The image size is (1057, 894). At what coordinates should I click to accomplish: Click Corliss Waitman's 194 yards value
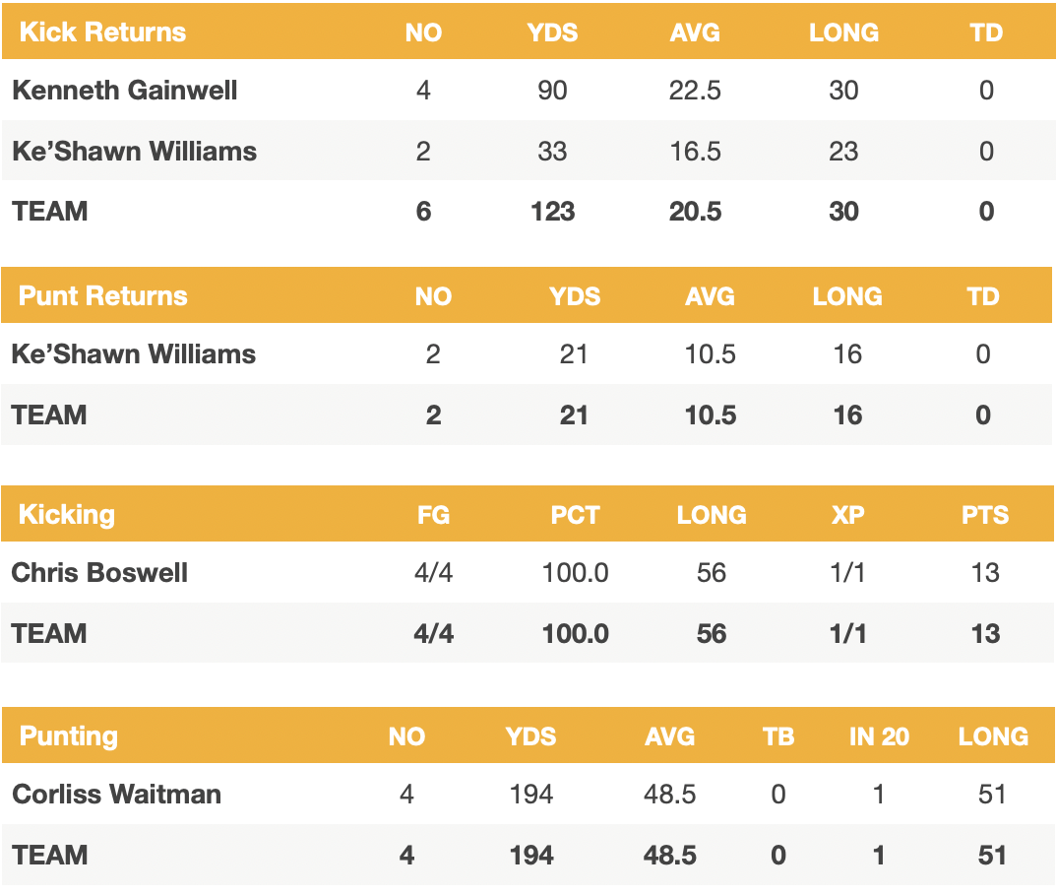click(x=531, y=794)
